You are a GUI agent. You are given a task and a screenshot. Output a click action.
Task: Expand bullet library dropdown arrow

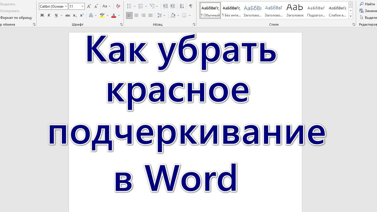click(135, 6)
